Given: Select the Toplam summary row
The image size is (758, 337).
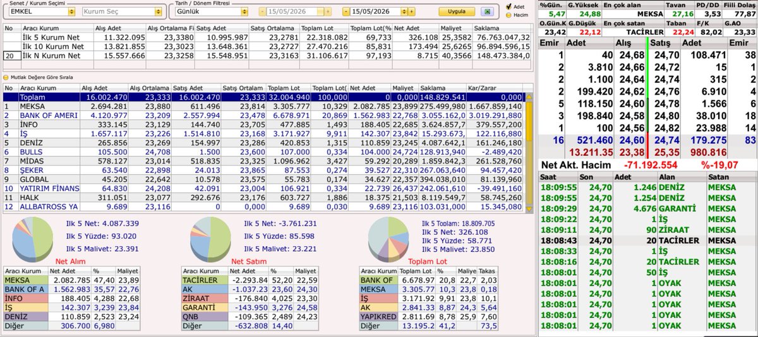Looking at the screenshot, I should pyautogui.click(x=264, y=97).
